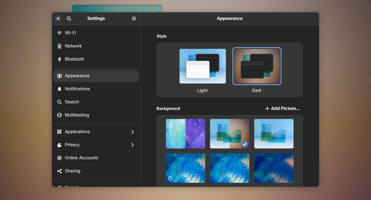Click the Privacy hand icon
This screenshot has height=200, width=371.
click(x=59, y=145)
